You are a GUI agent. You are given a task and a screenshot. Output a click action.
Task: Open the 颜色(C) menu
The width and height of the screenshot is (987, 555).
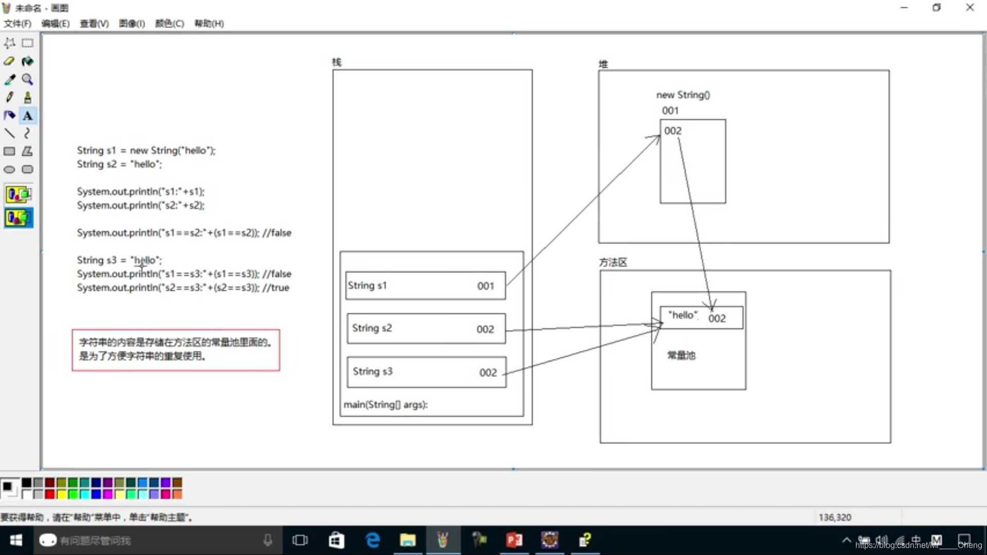point(170,24)
